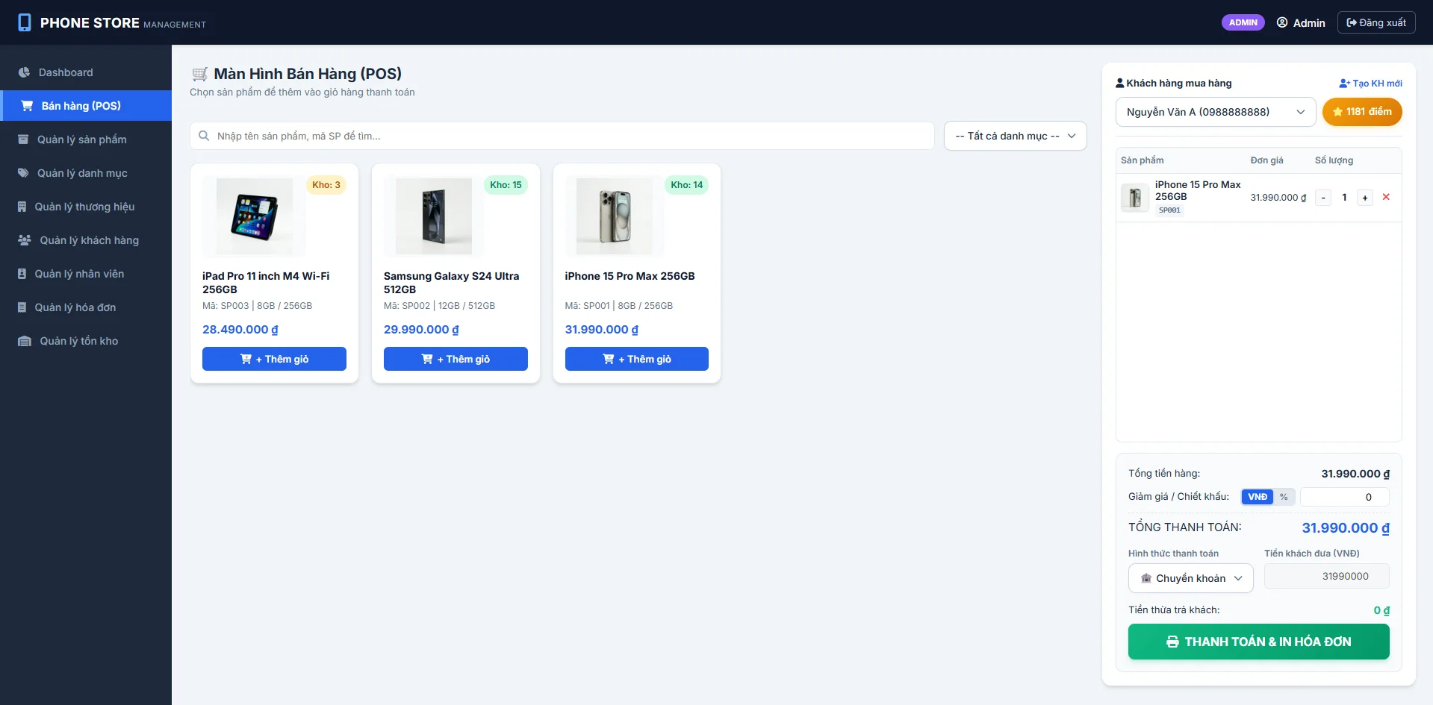
Task: Click the 1181 điểm loyalty points badge
Action: coord(1362,112)
